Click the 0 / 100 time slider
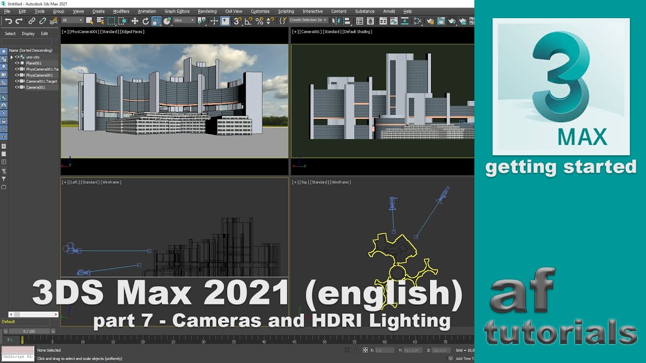 (x=29, y=331)
